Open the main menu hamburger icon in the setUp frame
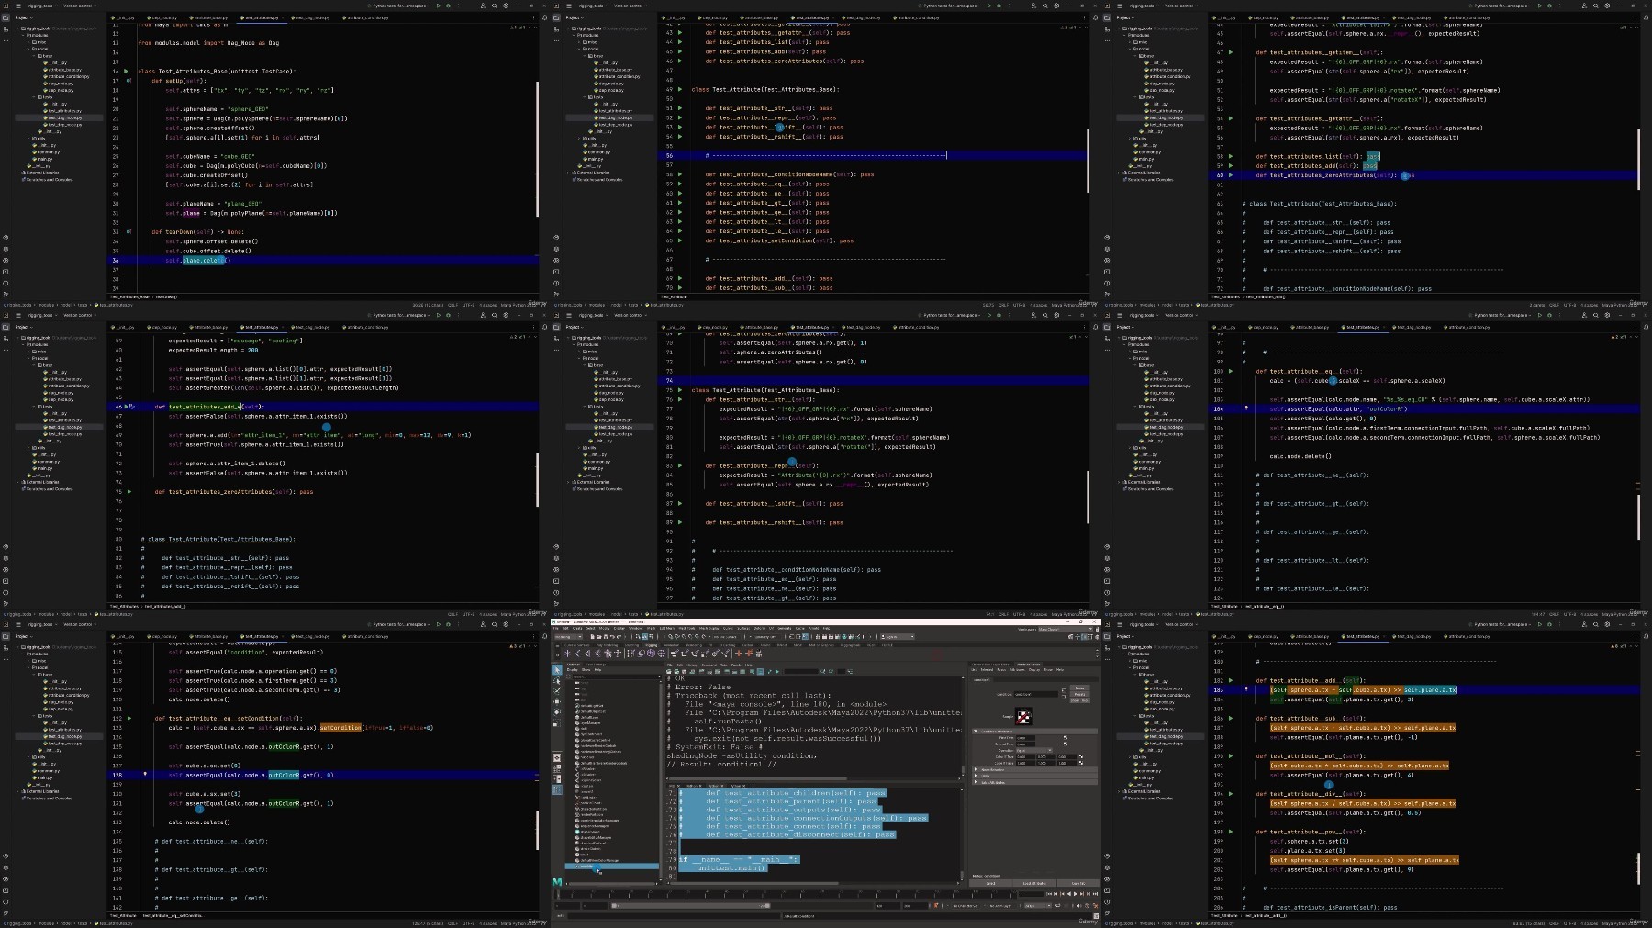This screenshot has height=928, width=1652. click(18, 6)
